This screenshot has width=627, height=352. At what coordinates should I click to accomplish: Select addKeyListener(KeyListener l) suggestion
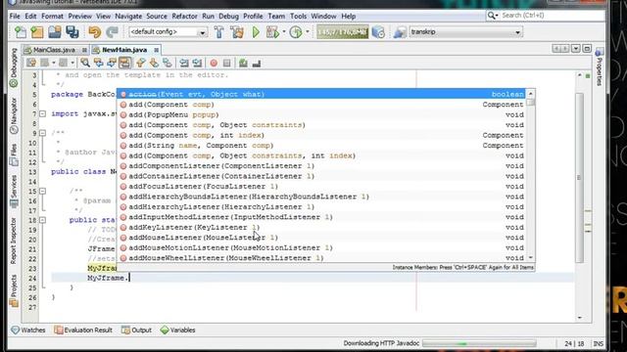point(322,227)
